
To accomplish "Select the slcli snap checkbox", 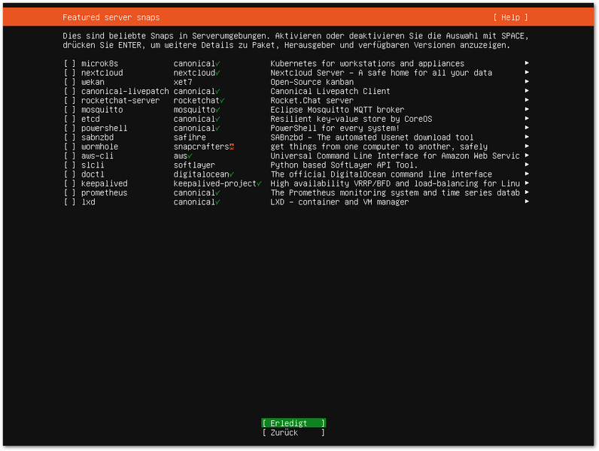I will click(x=70, y=165).
